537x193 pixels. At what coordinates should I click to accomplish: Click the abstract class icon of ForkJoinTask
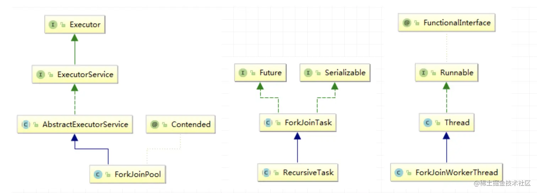[x=268, y=123]
